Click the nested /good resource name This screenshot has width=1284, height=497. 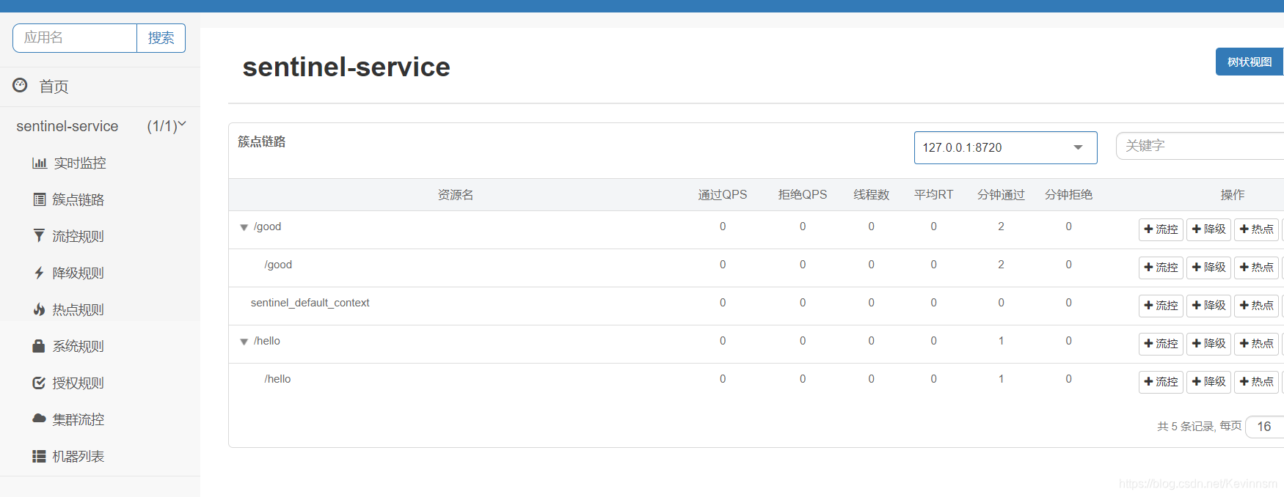278,265
